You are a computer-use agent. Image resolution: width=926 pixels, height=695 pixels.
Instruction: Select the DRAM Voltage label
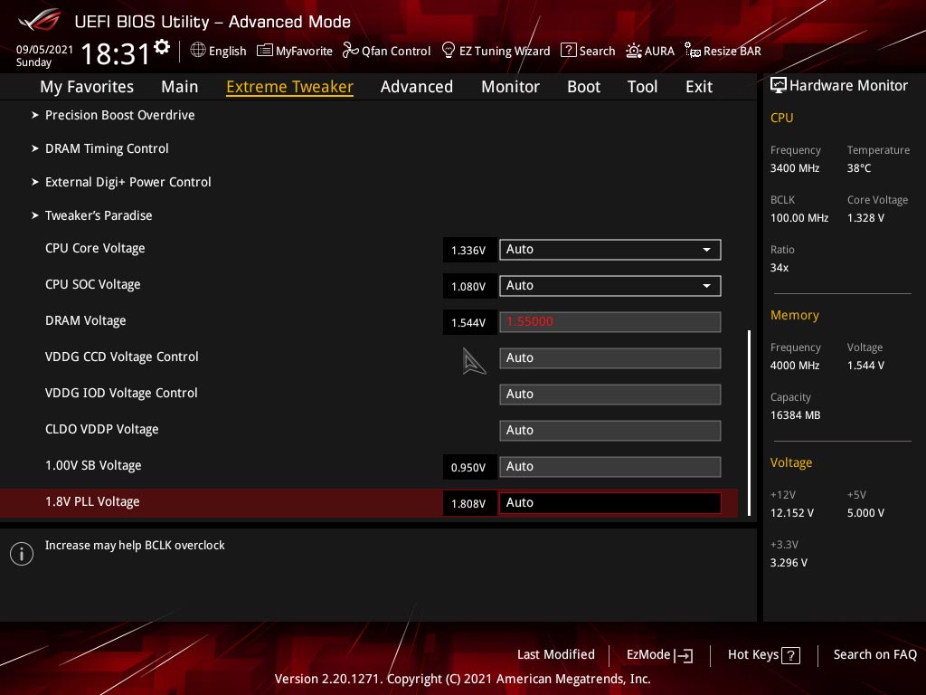86,320
